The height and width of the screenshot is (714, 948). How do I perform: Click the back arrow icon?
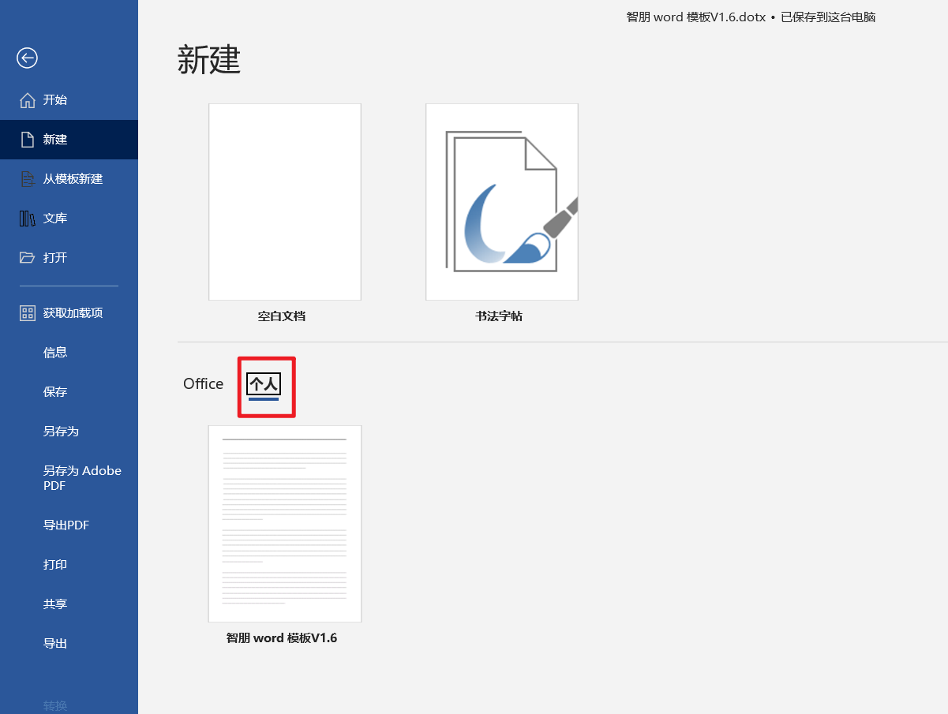28,58
